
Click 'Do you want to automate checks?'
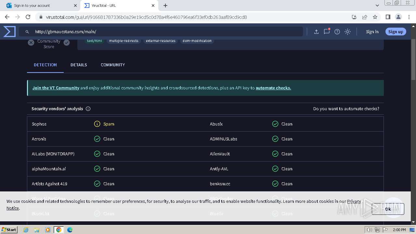click(346, 109)
